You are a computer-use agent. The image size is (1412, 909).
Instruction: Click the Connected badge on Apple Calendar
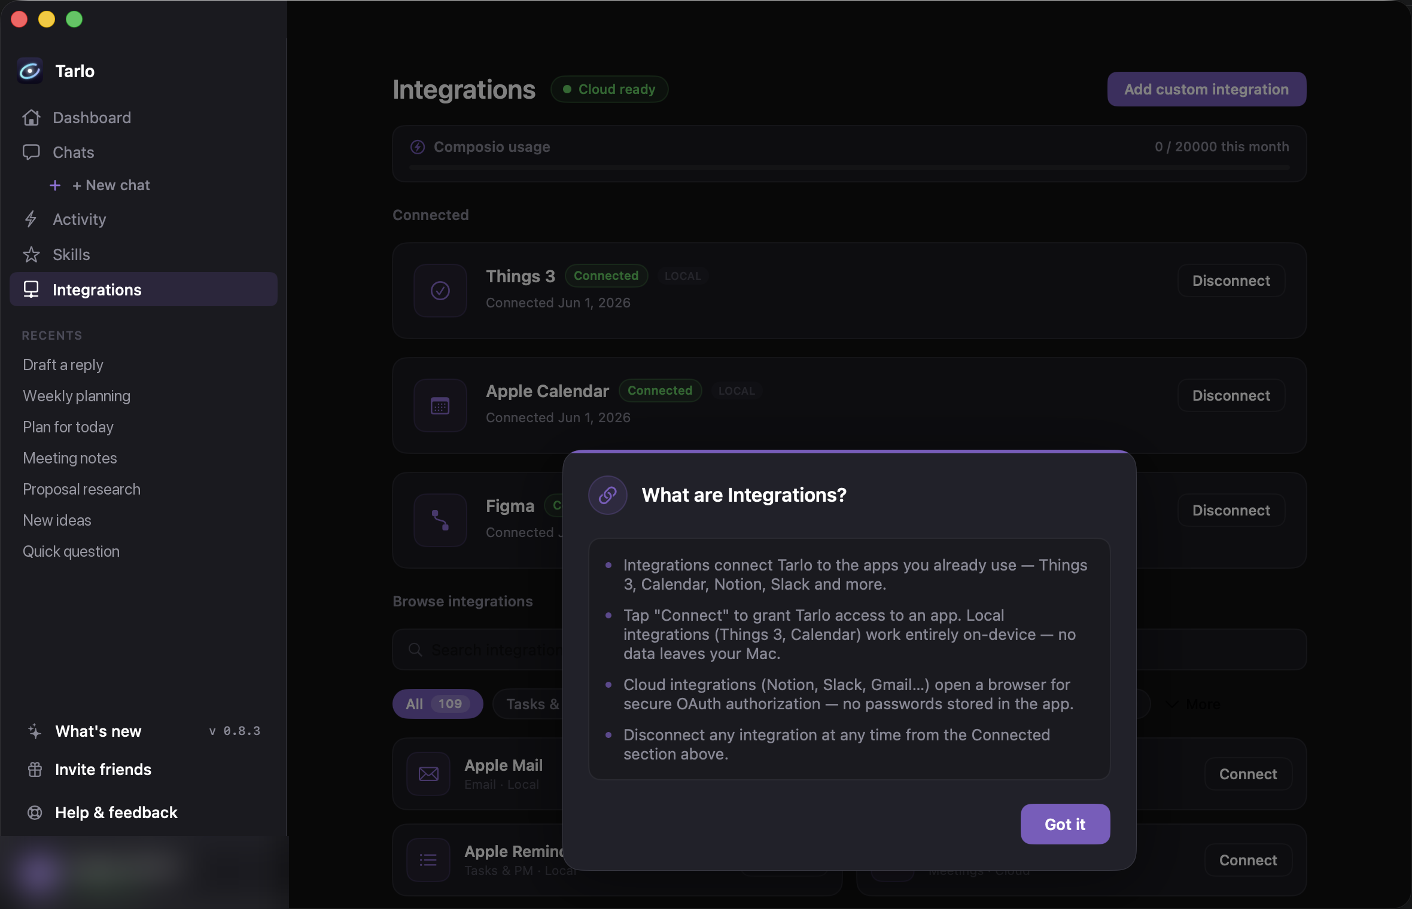pyautogui.click(x=660, y=391)
